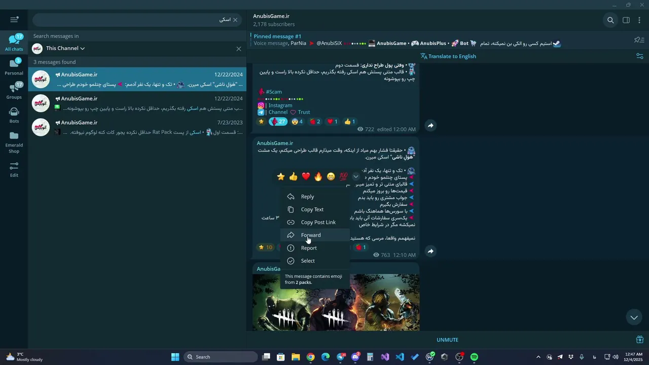Clear the search field text
The width and height of the screenshot is (649, 365).
(235, 20)
